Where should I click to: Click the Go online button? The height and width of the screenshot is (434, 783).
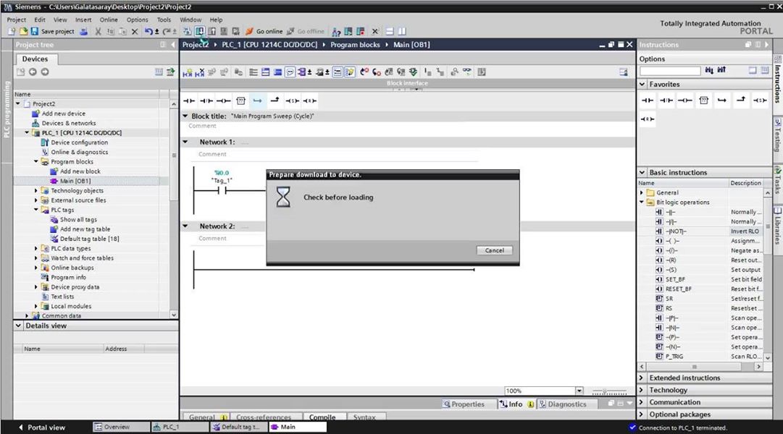pyautogui.click(x=264, y=31)
